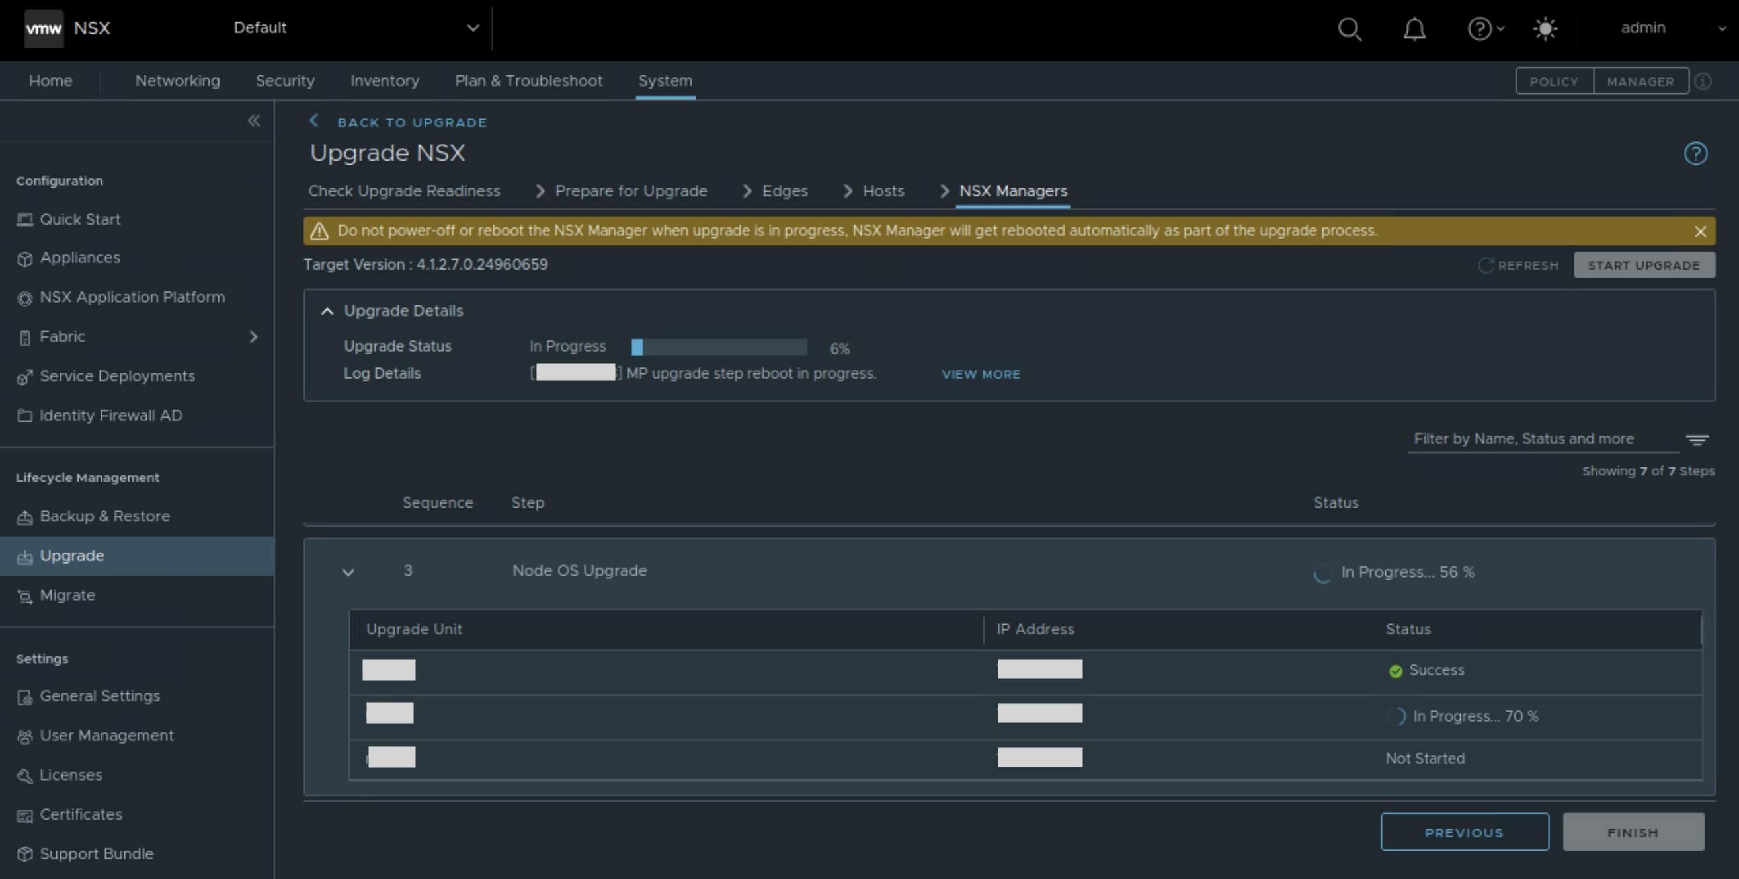Click the NSX Application Platform icon
Viewport: 1739px width, 879px height.
tap(25, 297)
